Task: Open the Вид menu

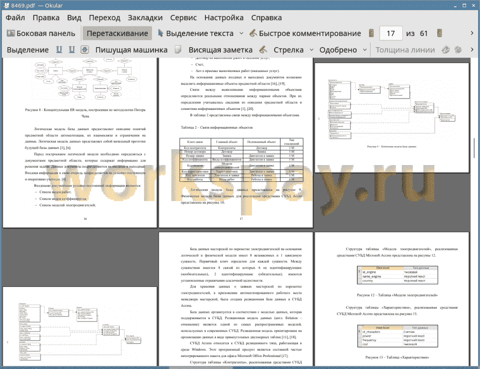Action: (74, 18)
